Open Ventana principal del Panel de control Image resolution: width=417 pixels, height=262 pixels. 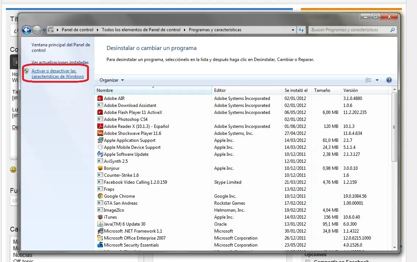point(61,47)
